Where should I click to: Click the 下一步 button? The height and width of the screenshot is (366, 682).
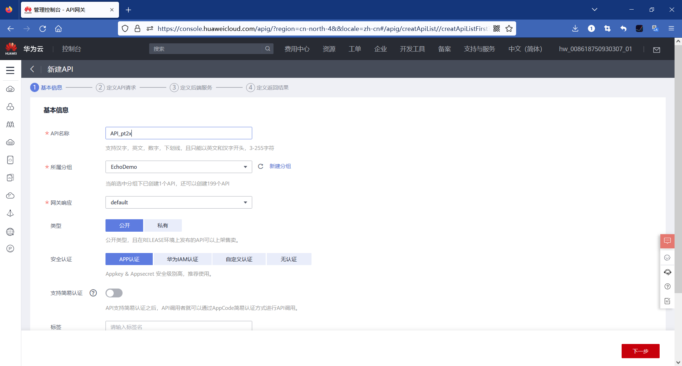(x=640, y=351)
